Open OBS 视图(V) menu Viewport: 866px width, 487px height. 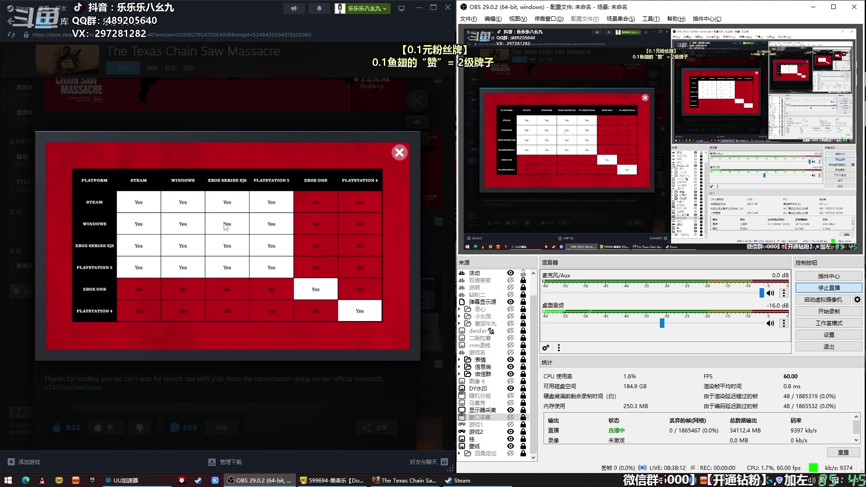pos(518,18)
